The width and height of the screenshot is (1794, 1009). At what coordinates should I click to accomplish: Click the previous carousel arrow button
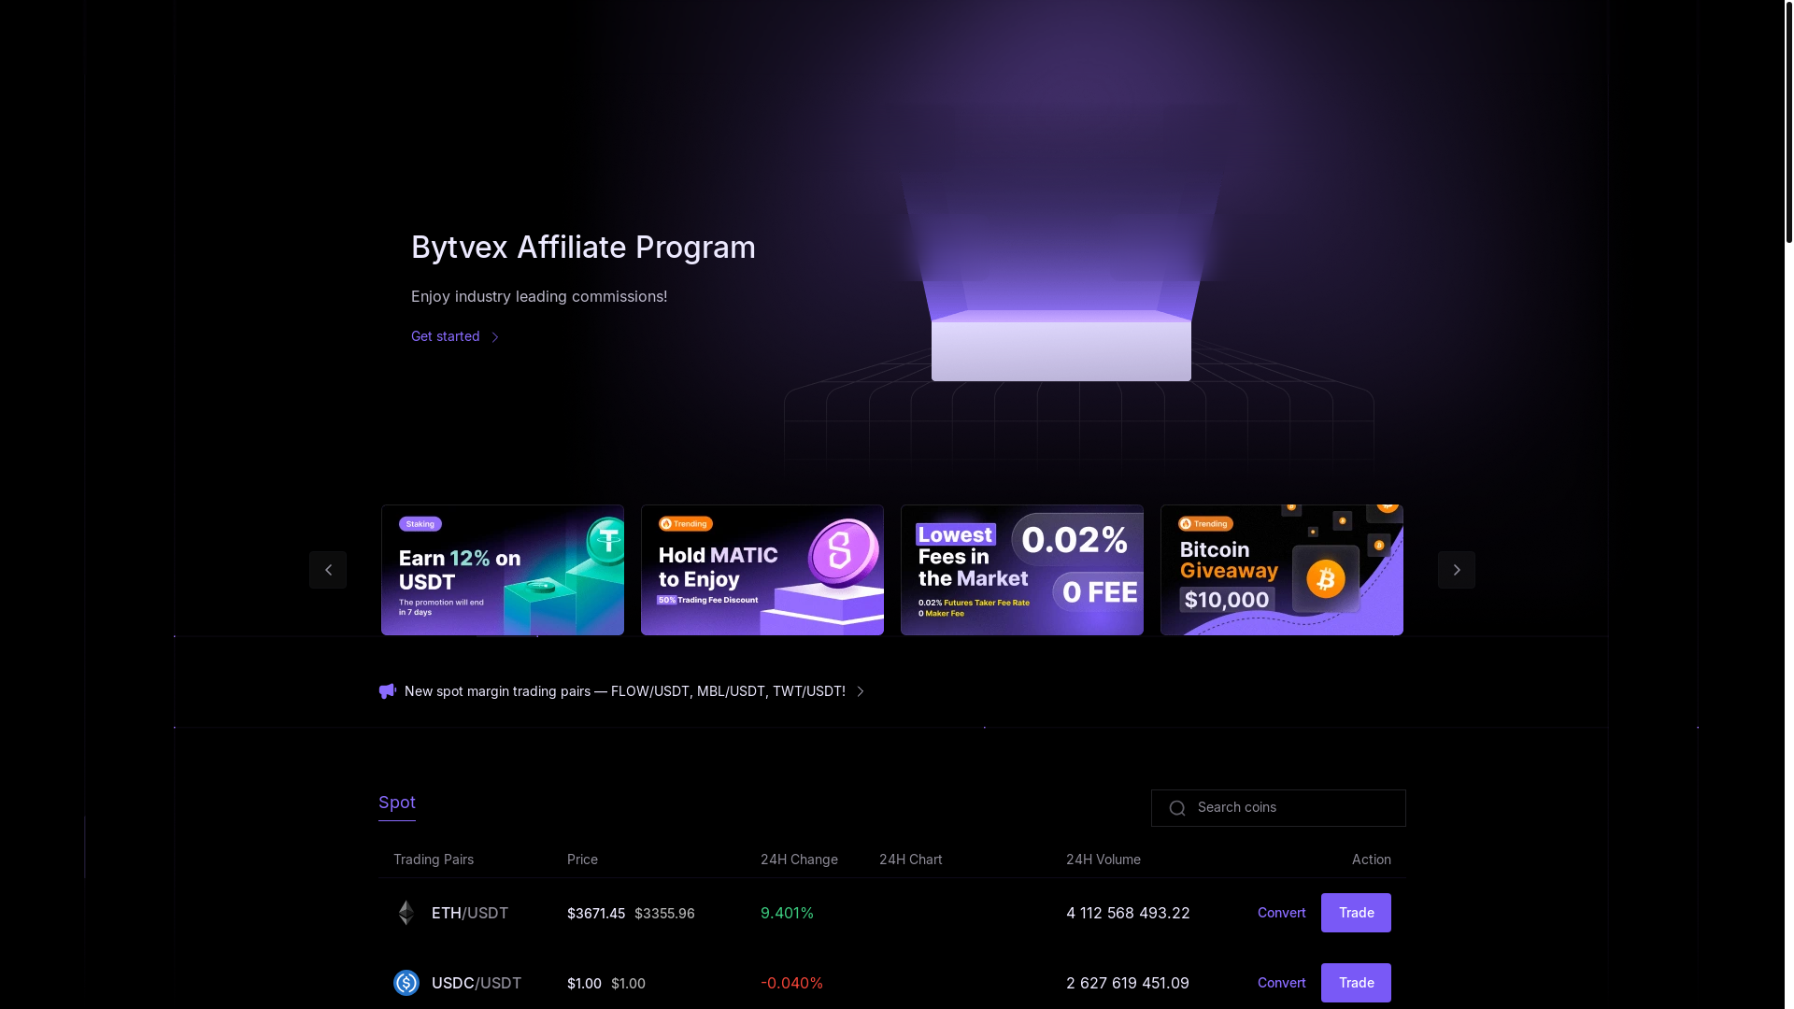328,570
